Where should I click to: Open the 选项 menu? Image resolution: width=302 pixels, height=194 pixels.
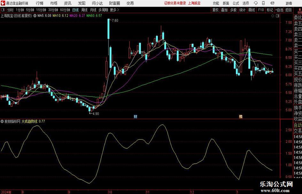tap(245, 3)
